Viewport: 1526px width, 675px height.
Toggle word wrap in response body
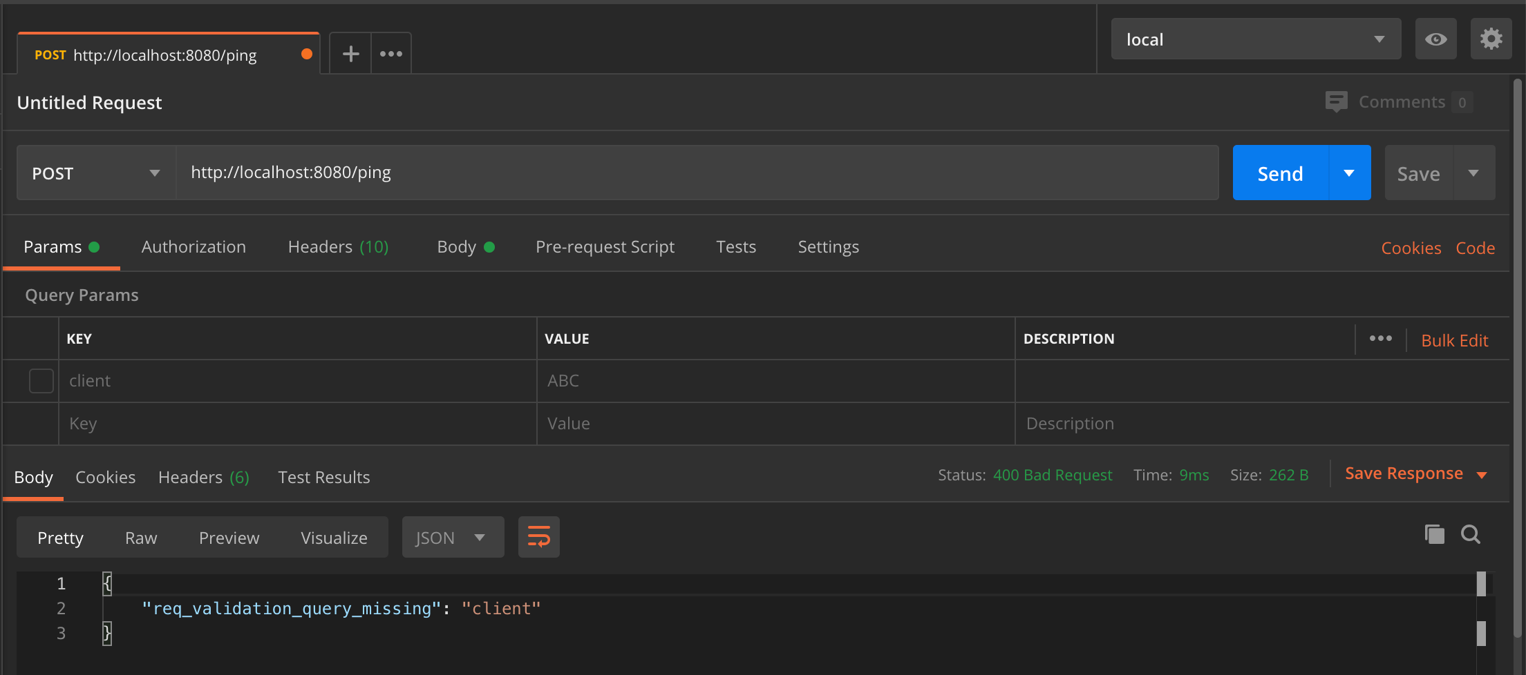pyautogui.click(x=538, y=537)
